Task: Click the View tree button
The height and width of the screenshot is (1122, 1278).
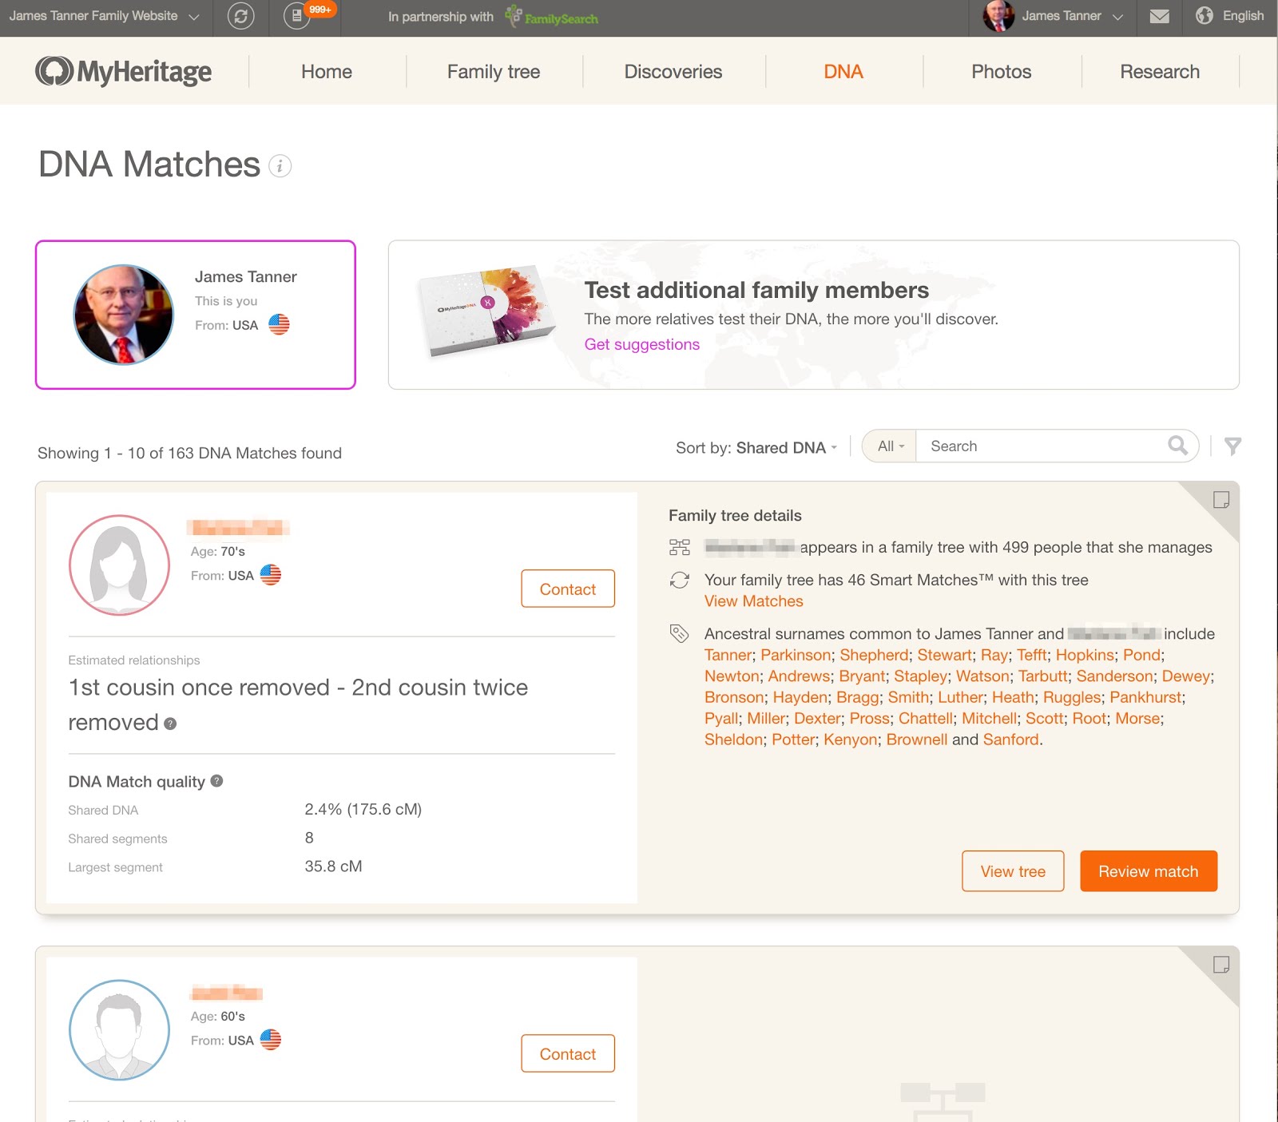Action: (x=1013, y=871)
